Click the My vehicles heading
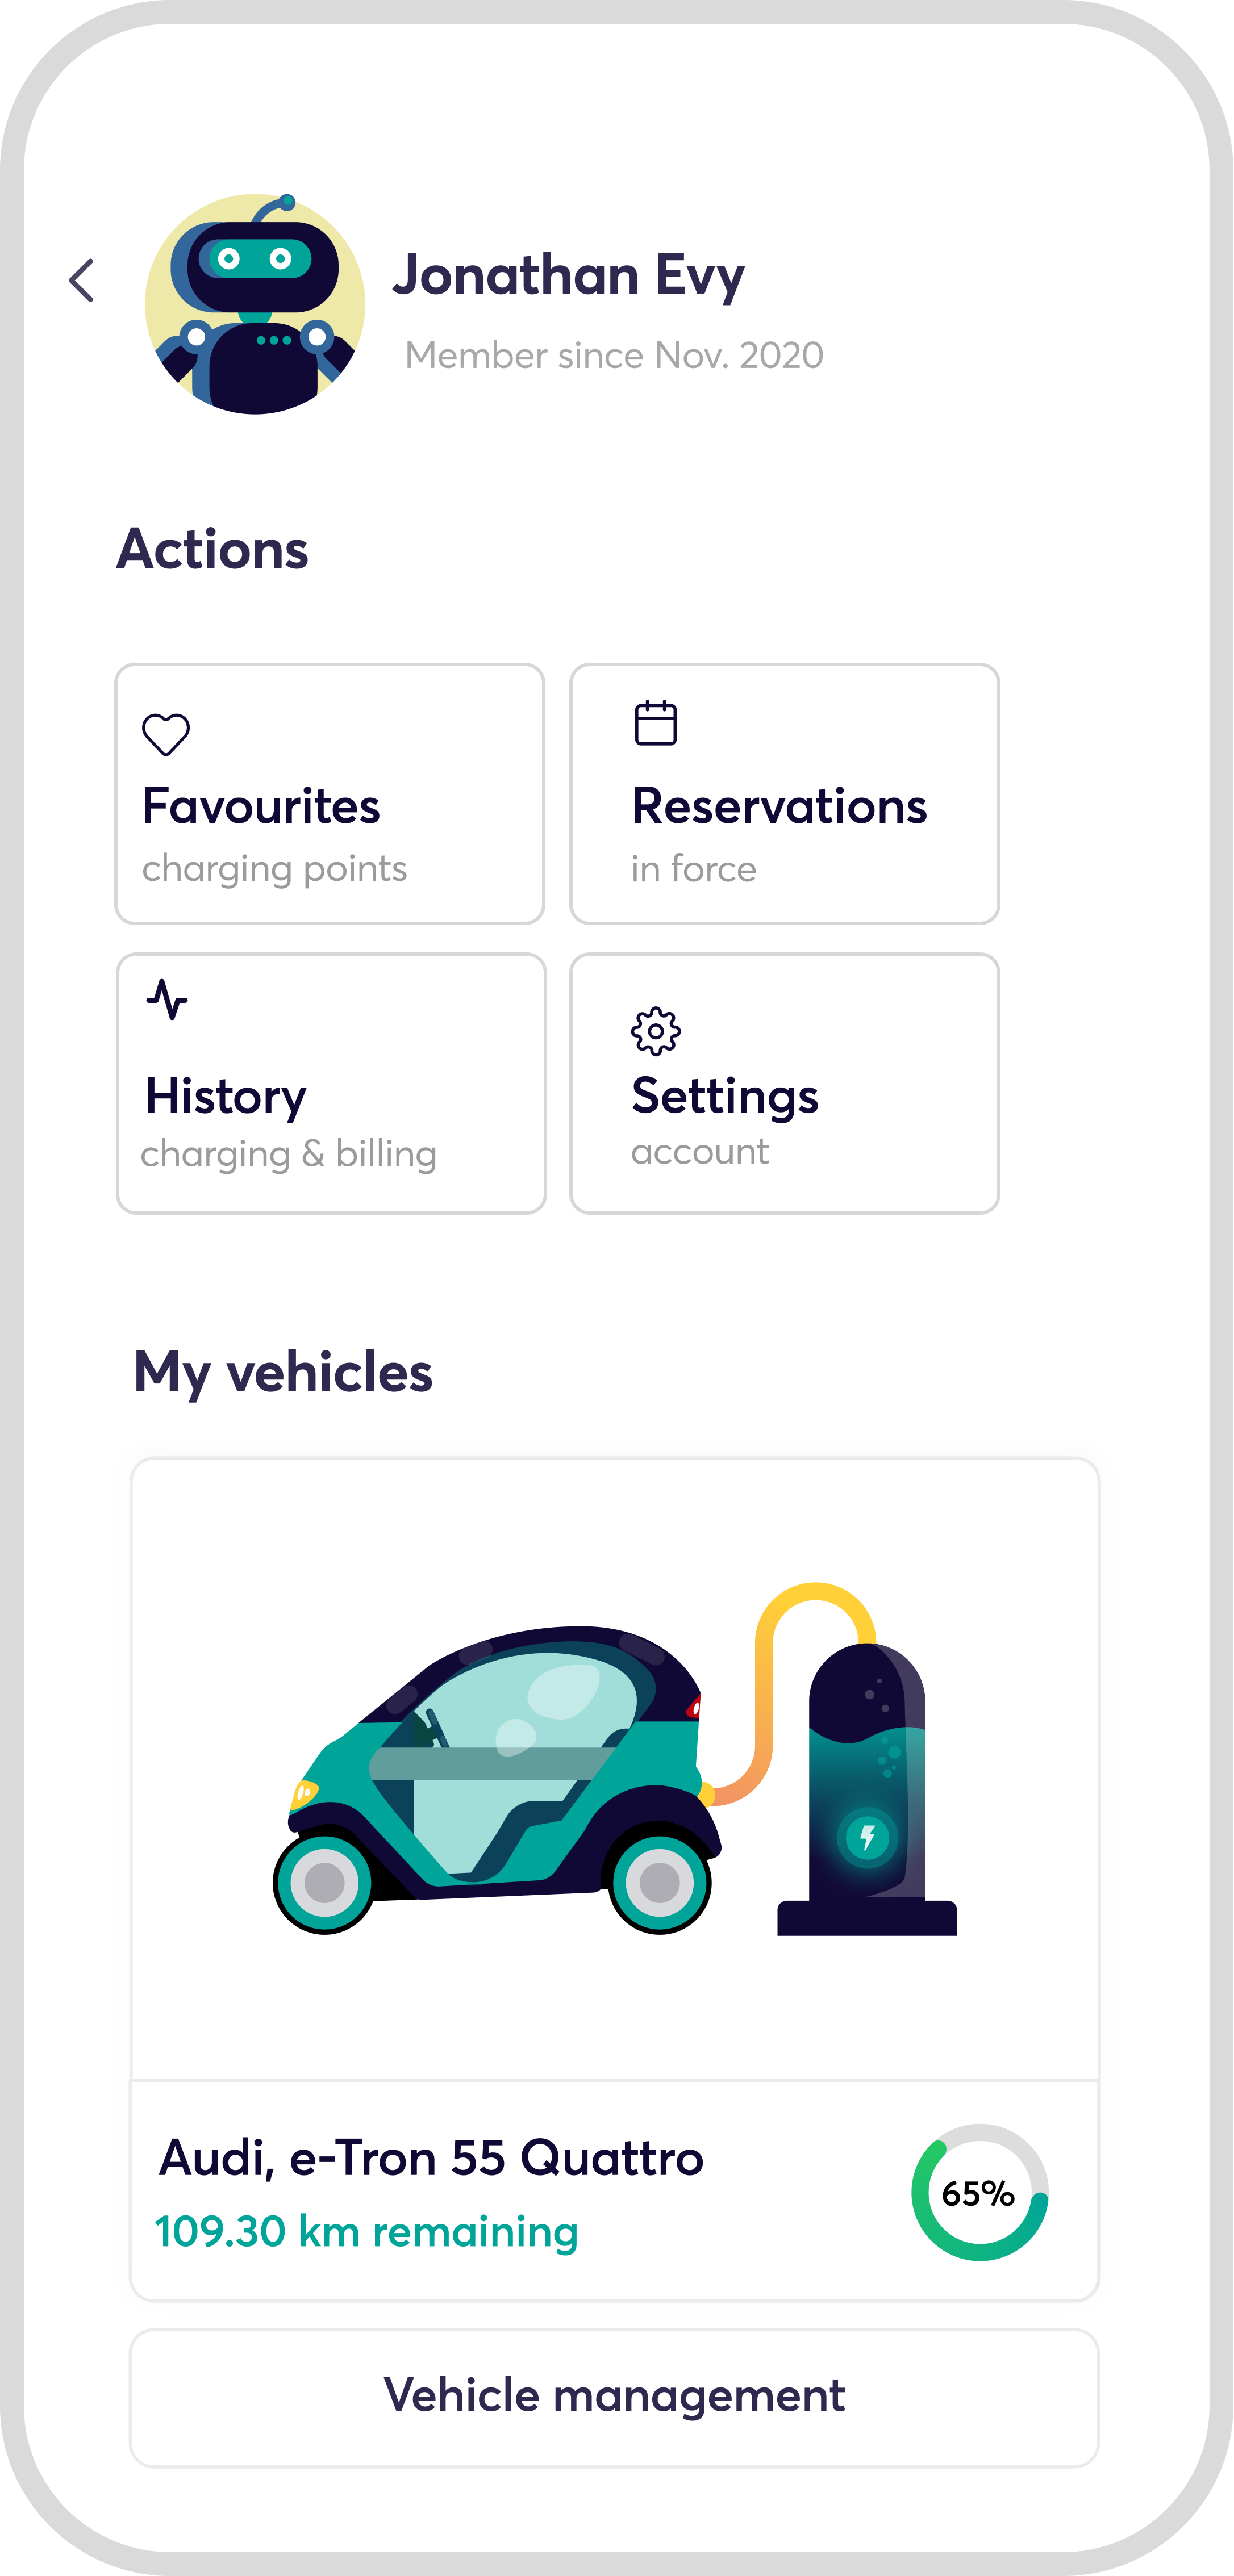Viewport: 1234px width, 2576px height. (284, 1371)
